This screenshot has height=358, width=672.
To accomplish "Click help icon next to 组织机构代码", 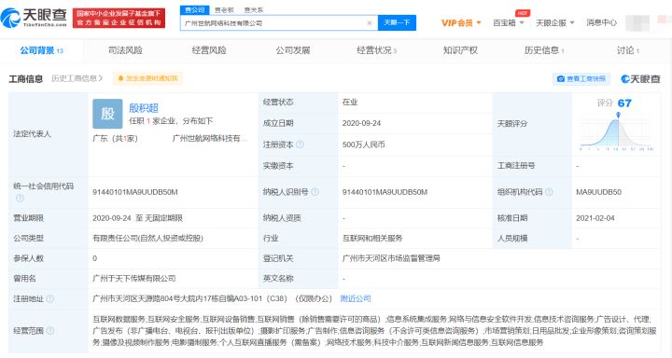I will pyautogui.click(x=549, y=192).
